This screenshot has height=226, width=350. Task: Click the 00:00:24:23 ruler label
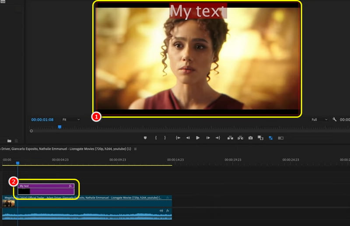290,160
